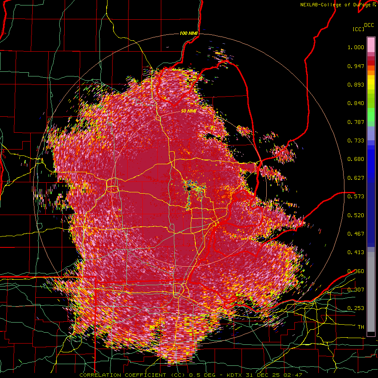
Task: Select the 0.253 scale value
Action: [x=356, y=308]
